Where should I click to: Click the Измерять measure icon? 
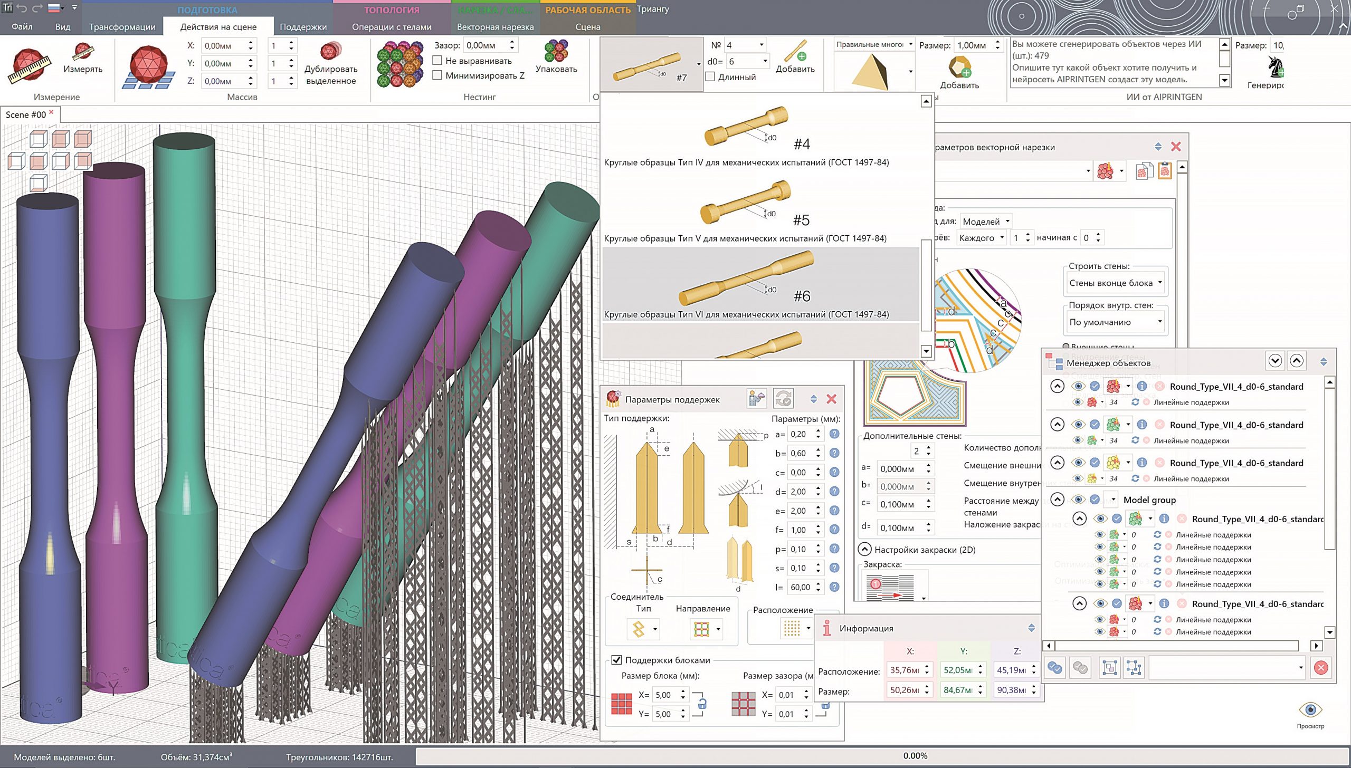(x=83, y=51)
